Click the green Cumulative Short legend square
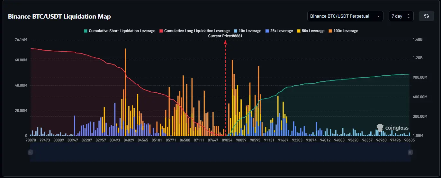Screen dimensions: 441x178 pyautogui.click(x=85, y=31)
